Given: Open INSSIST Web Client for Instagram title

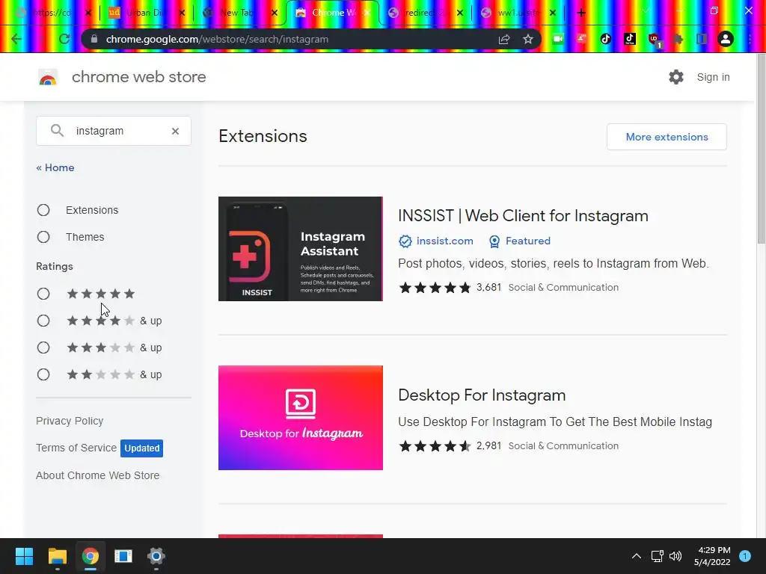Looking at the screenshot, I should point(523,216).
